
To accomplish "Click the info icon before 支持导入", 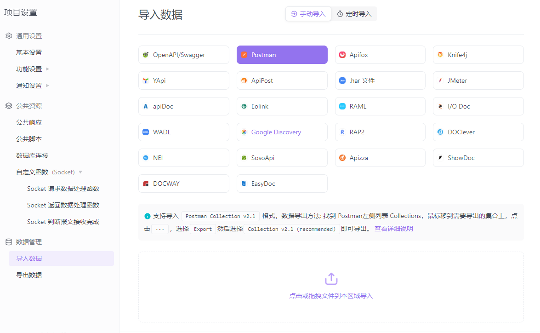I will [148, 216].
